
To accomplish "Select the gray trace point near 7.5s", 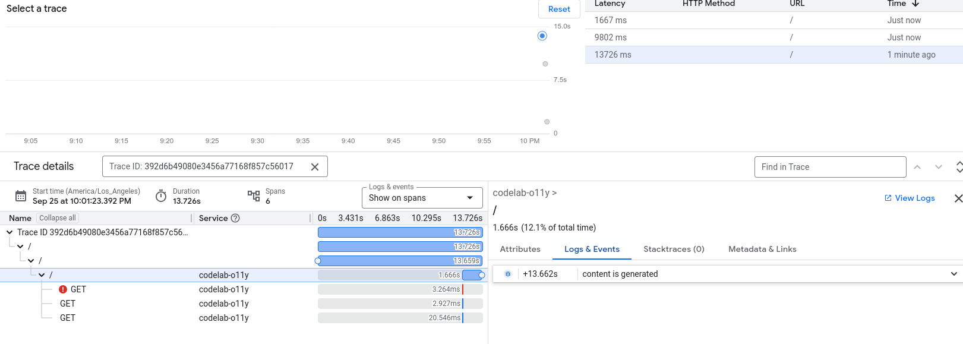I will (545, 64).
